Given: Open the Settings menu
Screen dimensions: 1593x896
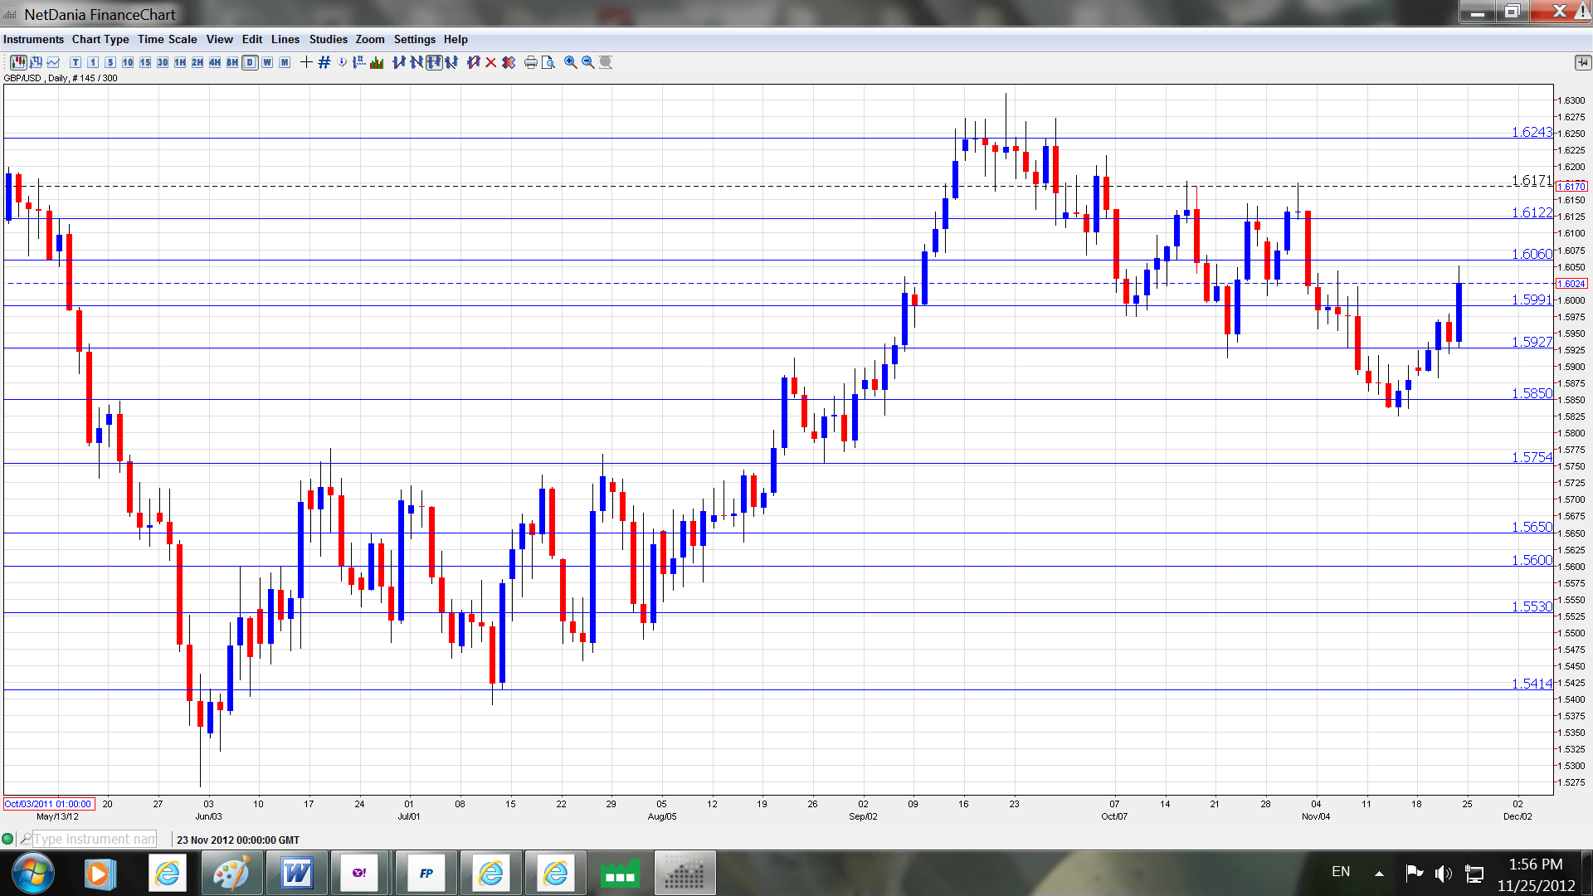Looking at the screenshot, I should click(415, 39).
